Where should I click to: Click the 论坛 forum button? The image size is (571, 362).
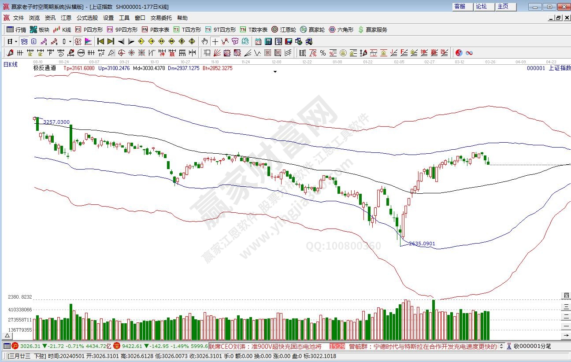click(x=481, y=7)
